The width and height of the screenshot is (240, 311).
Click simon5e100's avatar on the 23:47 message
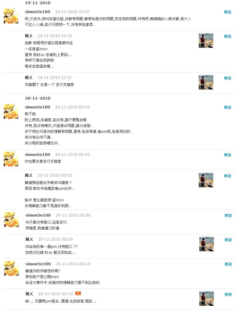(x=11, y=16)
